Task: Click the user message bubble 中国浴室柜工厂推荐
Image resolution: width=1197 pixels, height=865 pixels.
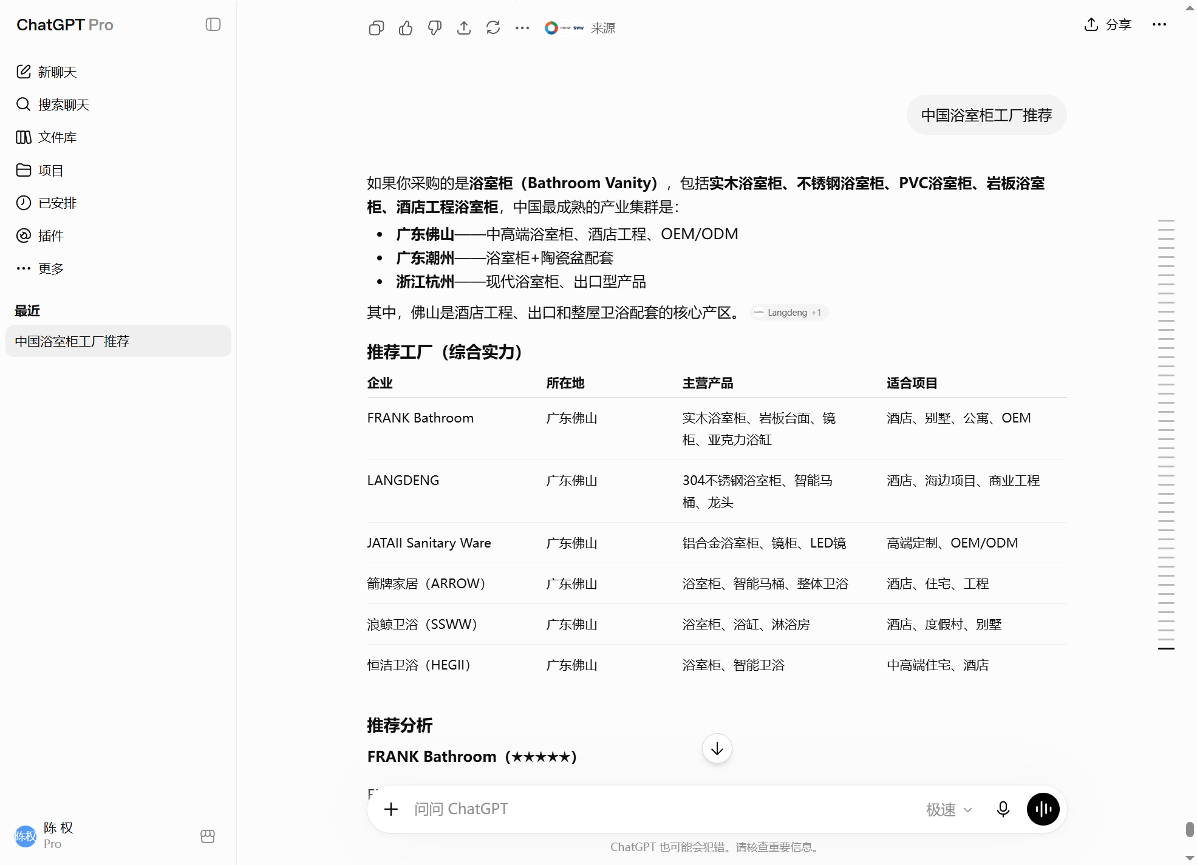Action: pos(987,115)
